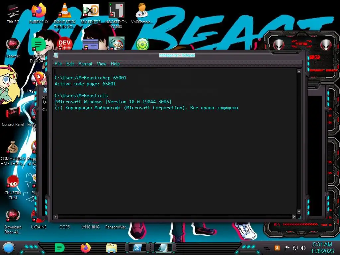The width and height of the screenshot is (340, 255).
Task: Click the Start orb on the taskbar
Action: tap(8, 248)
